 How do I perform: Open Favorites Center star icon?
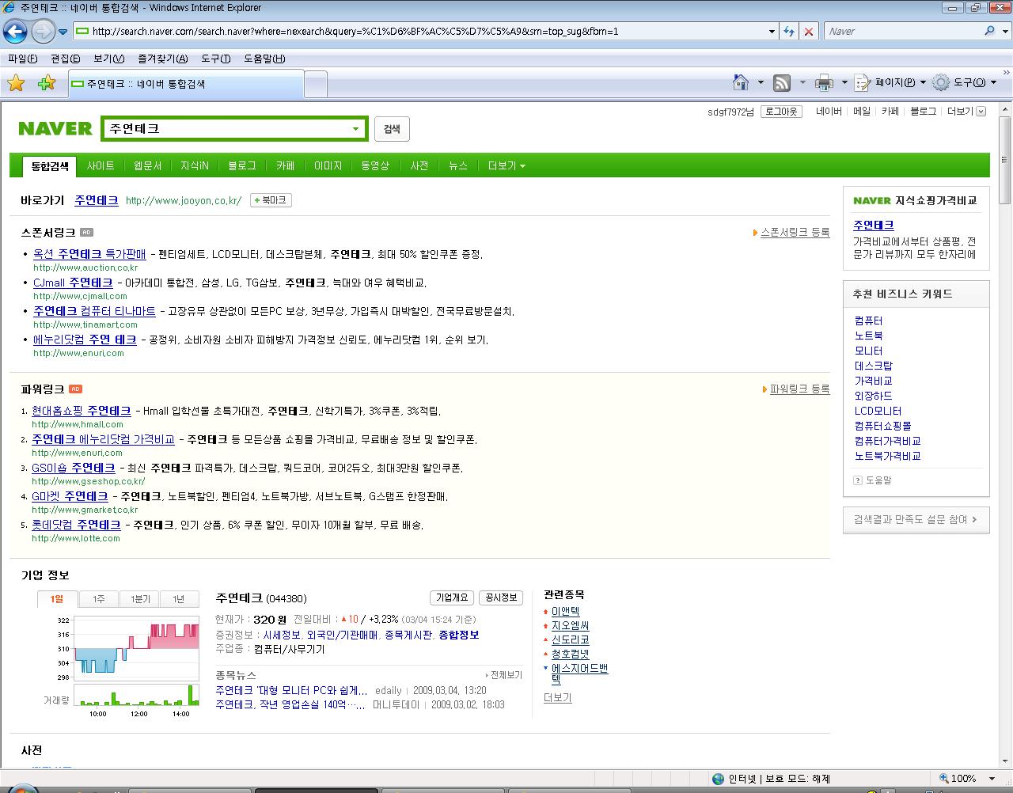16,83
